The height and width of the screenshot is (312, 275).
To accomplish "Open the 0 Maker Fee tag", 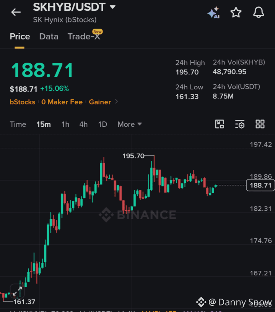I will [62, 102].
